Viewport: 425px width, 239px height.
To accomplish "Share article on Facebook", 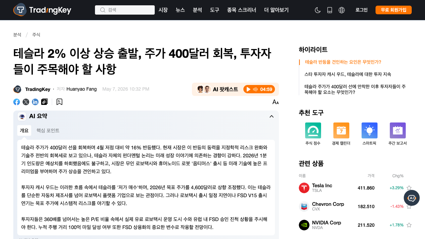I will tap(17, 102).
